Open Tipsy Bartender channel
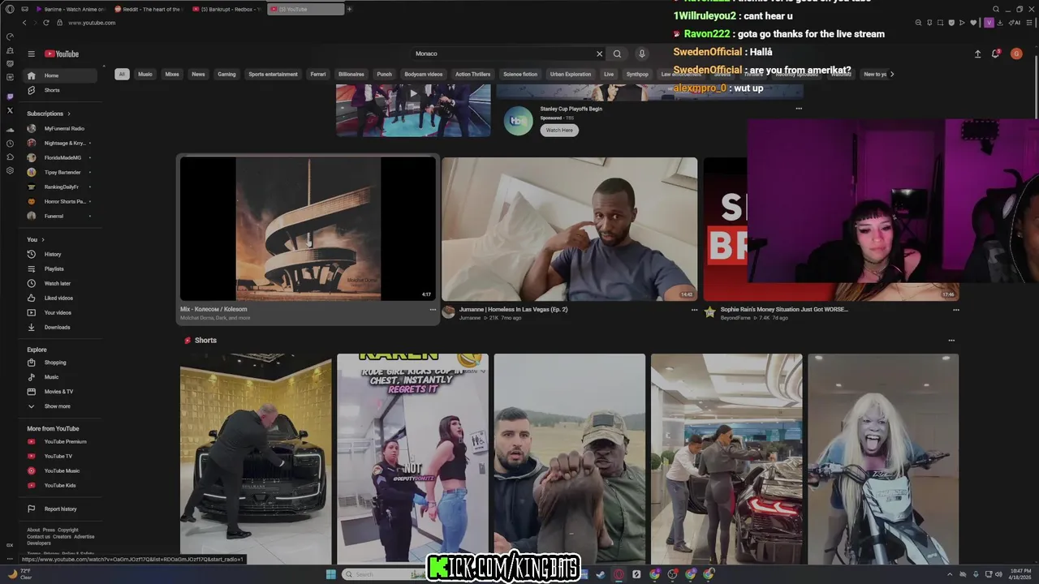 tap(61, 172)
